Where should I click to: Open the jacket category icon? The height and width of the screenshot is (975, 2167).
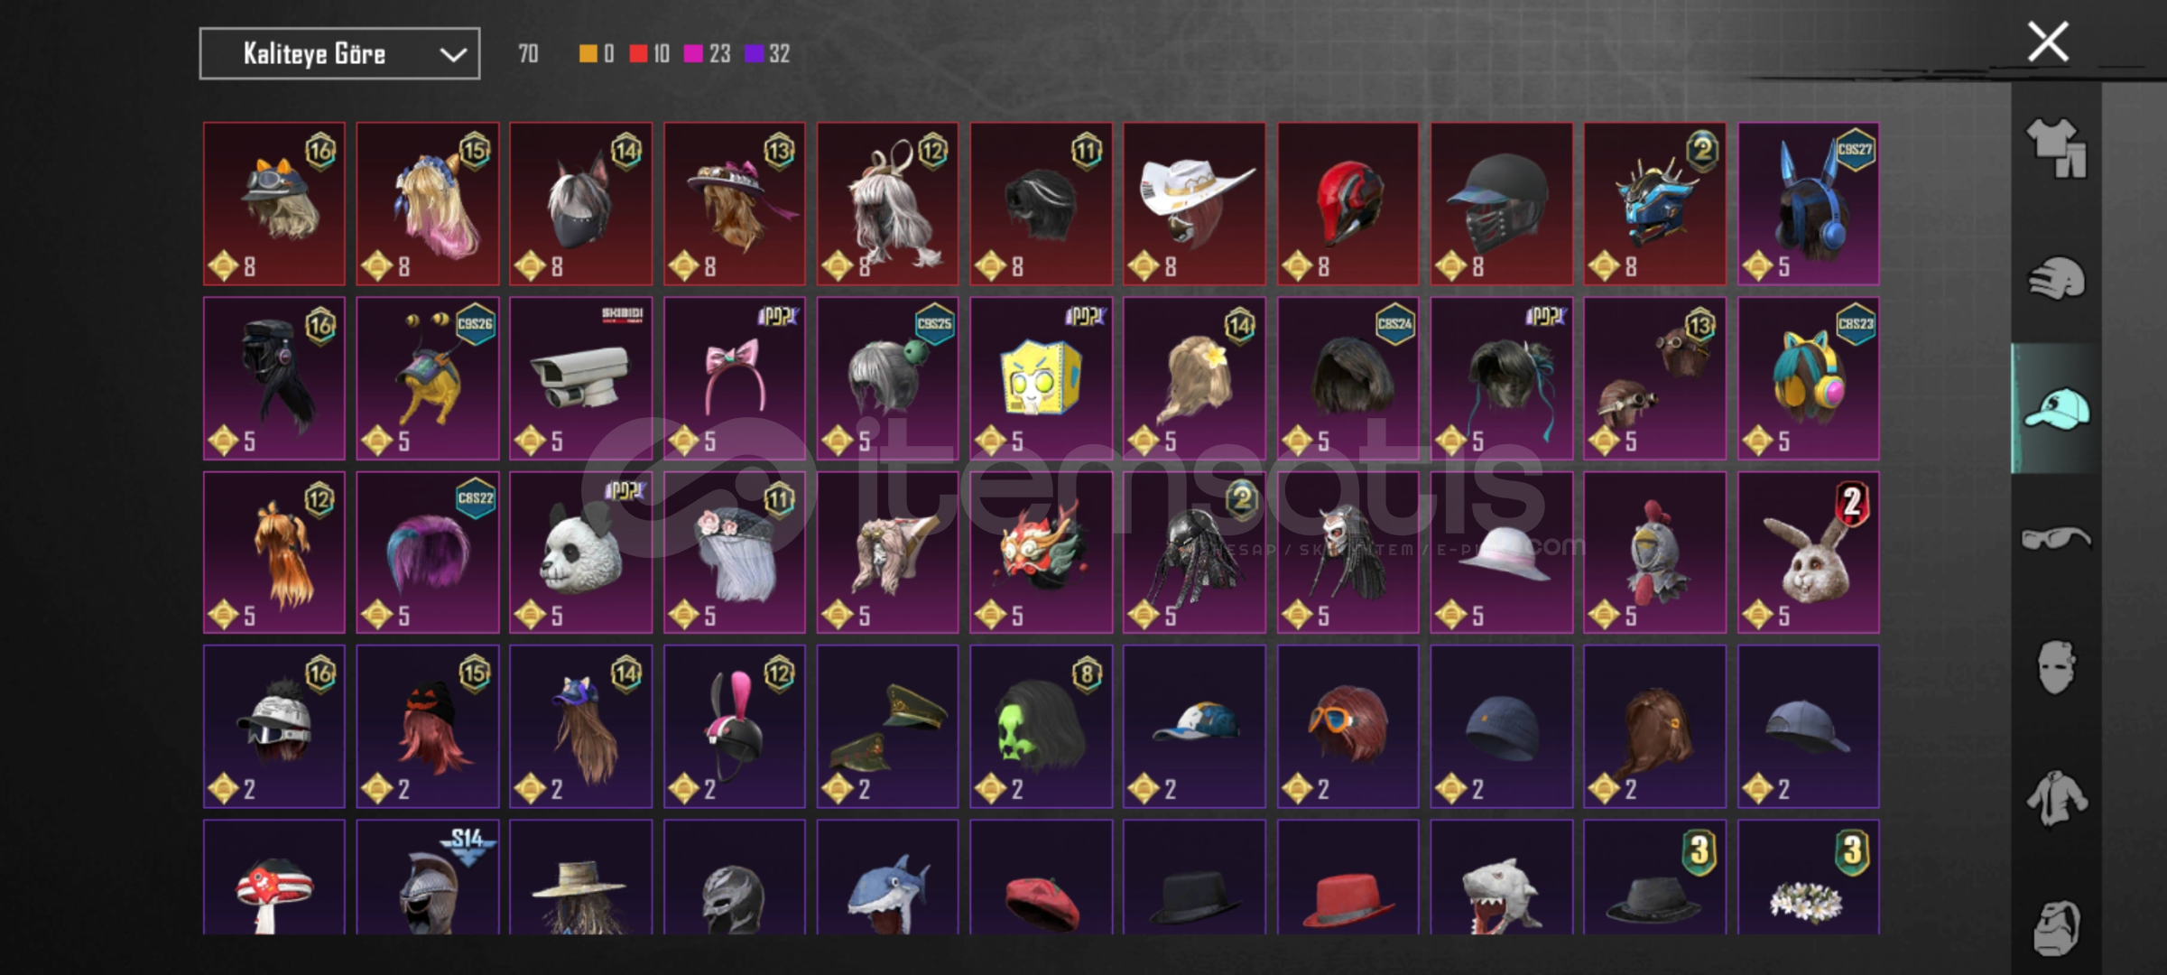[2056, 798]
